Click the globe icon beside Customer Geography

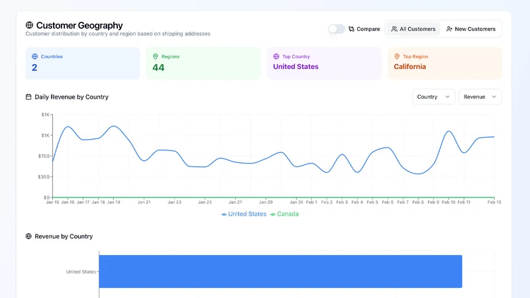click(x=29, y=25)
